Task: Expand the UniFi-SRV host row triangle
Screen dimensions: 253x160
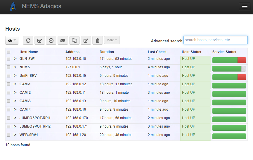Action: click(x=15, y=76)
